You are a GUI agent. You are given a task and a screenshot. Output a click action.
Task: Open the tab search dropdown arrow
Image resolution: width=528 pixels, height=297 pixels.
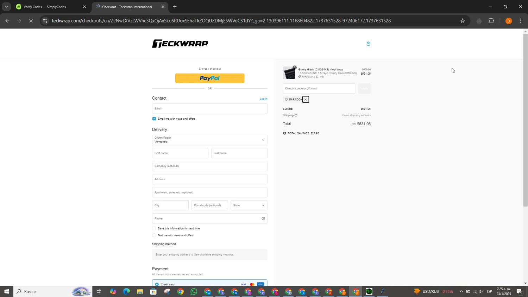pos(6,7)
